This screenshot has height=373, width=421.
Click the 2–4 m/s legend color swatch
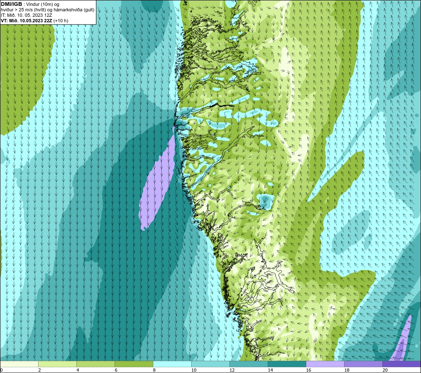click(x=57, y=364)
